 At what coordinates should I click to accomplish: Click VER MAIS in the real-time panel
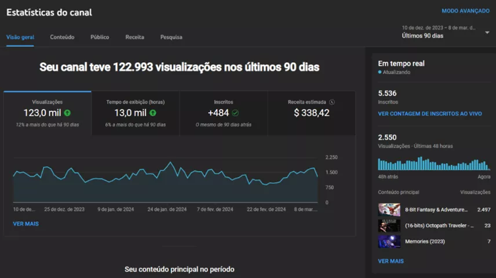pos(391,261)
